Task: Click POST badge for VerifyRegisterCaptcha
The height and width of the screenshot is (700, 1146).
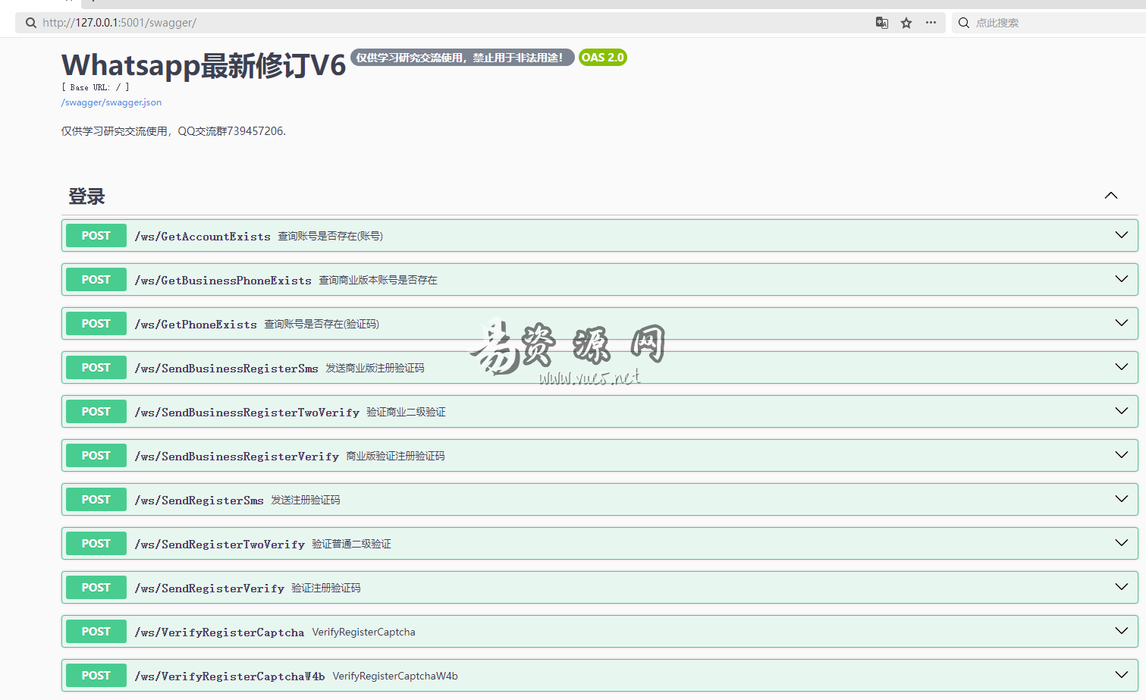Action: [96, 632]
